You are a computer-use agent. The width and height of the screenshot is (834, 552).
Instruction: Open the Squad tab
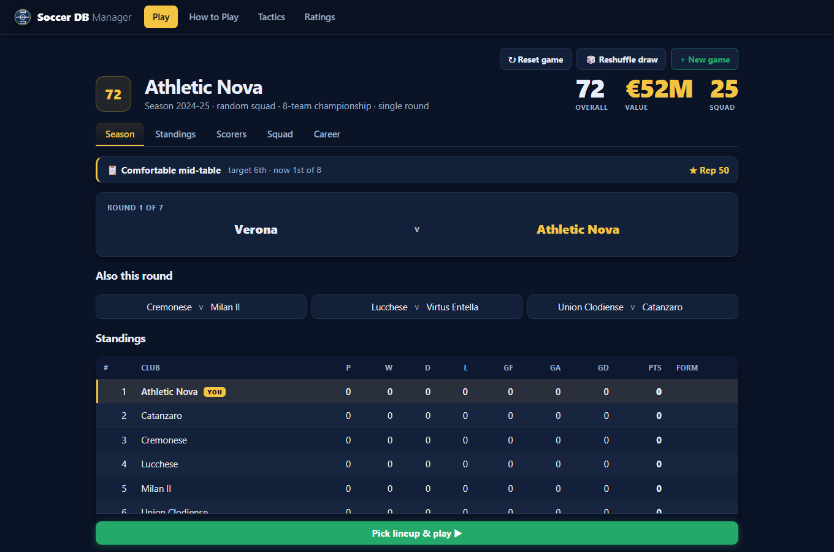pos(280,134)
